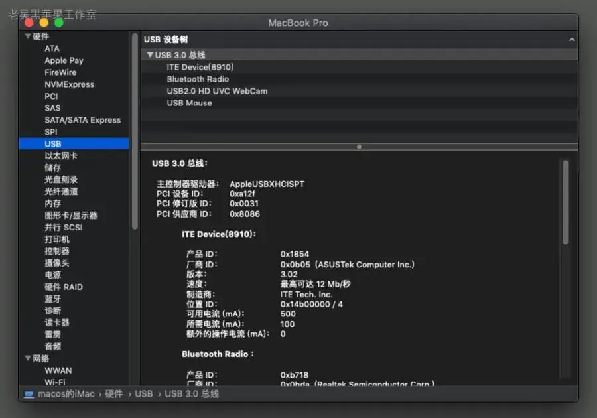Click ITE Tech. Inc. manufacturer value

point(306,295)
